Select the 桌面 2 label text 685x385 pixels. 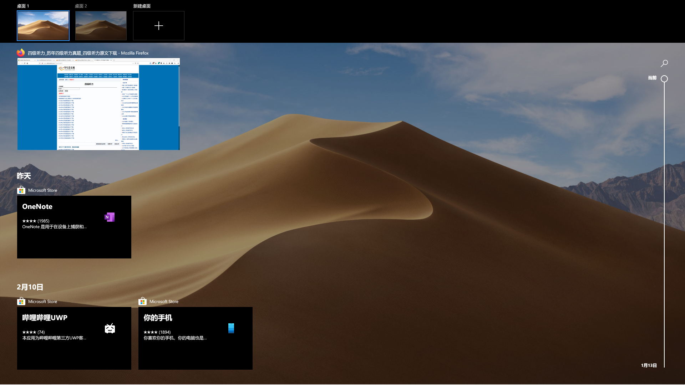tap(81, 6)
